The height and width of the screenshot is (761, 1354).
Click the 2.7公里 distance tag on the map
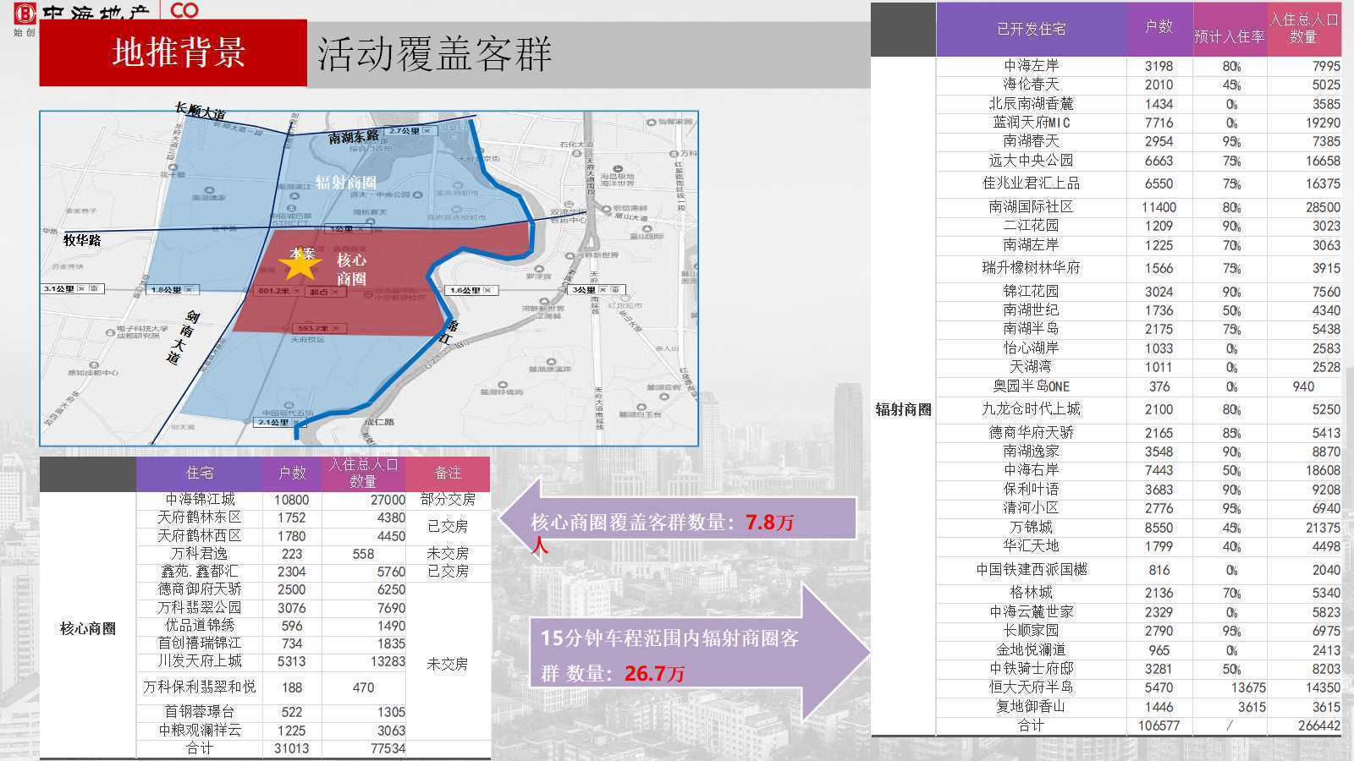click(410, 131)
